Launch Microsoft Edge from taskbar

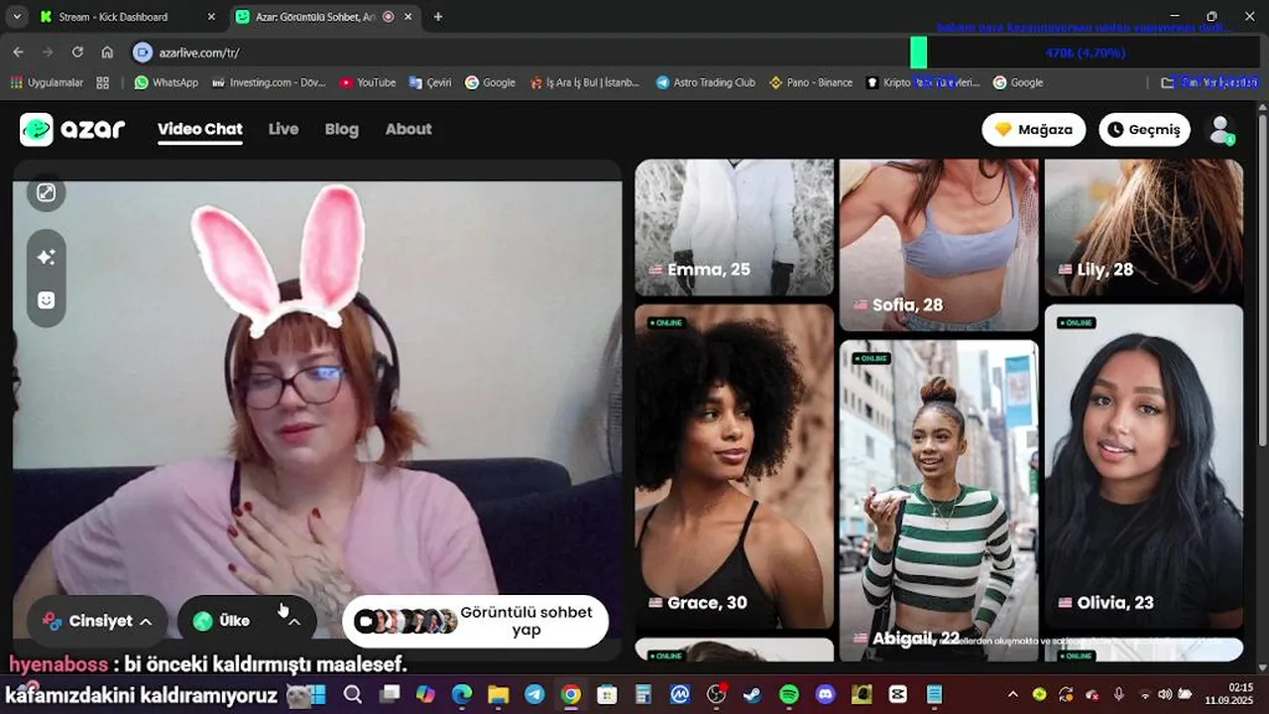[x=462, y=694]
